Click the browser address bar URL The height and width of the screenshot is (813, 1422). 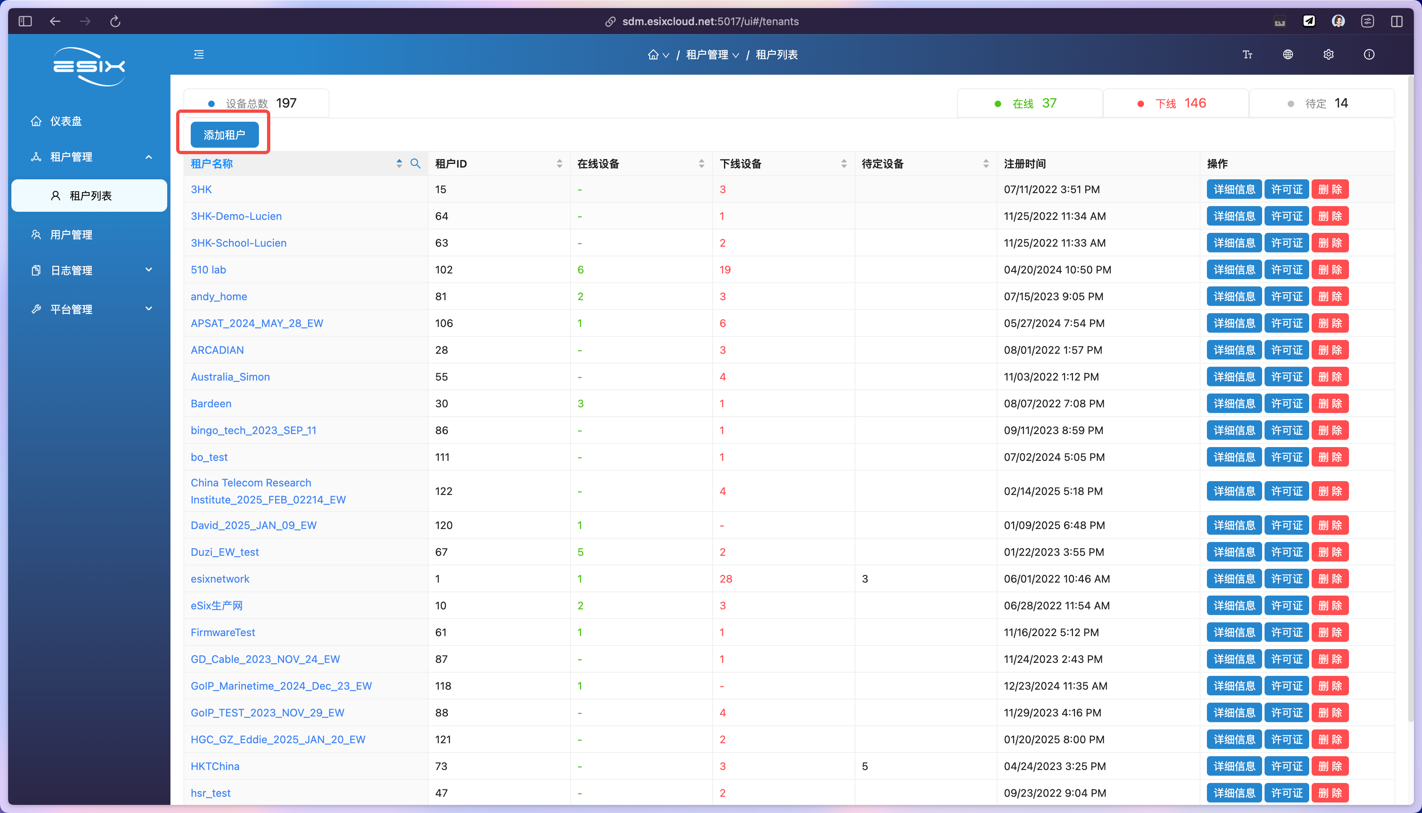710,21
